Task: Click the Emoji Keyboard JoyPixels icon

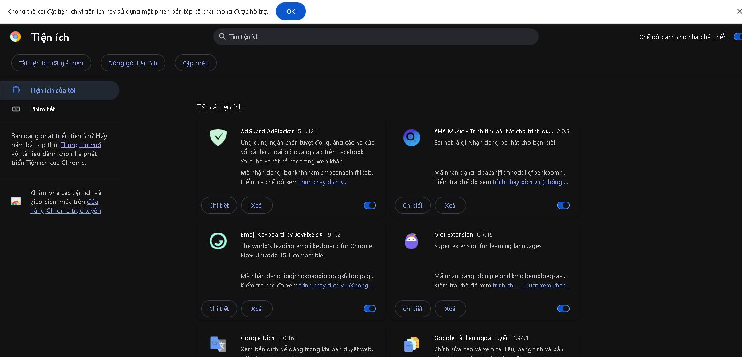Action: [x=218, y=241]
